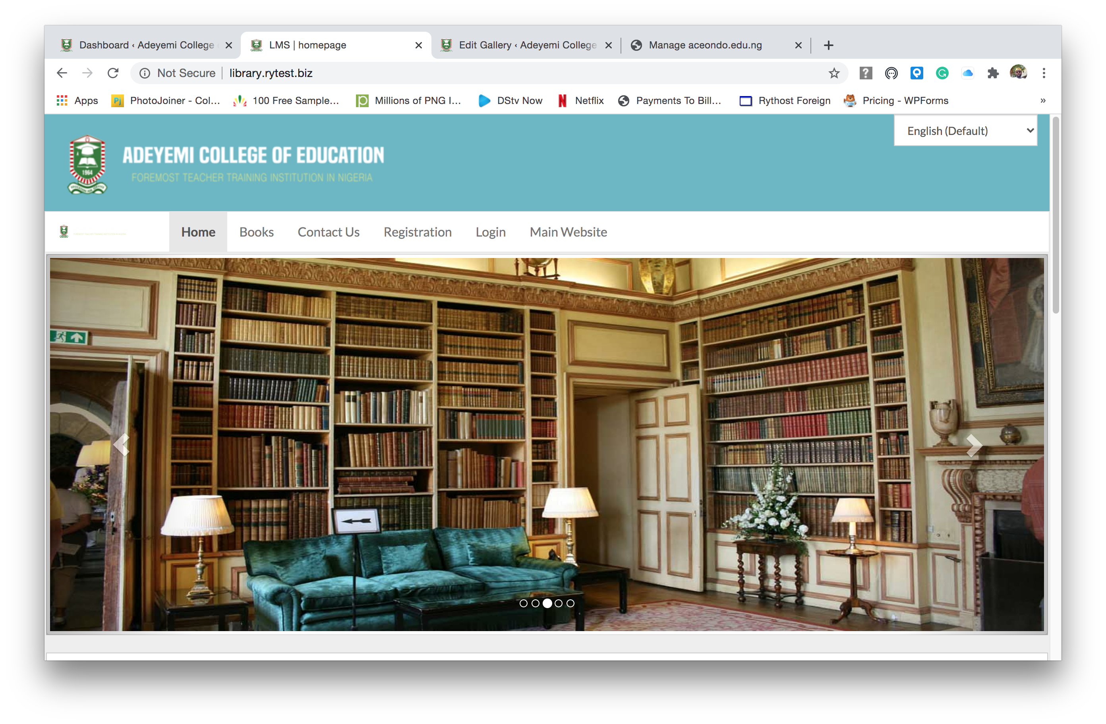Click the page's vertical scrollbar thumb

(1055, 216)
